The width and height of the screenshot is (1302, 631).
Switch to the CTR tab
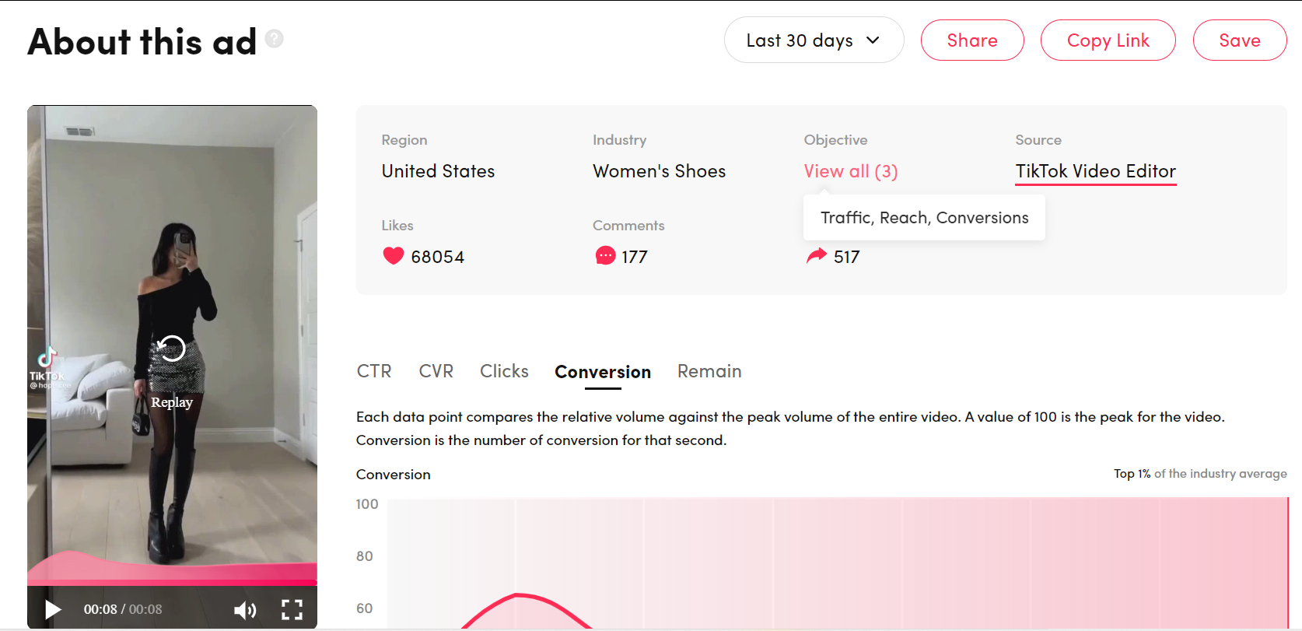coord(374,371)
